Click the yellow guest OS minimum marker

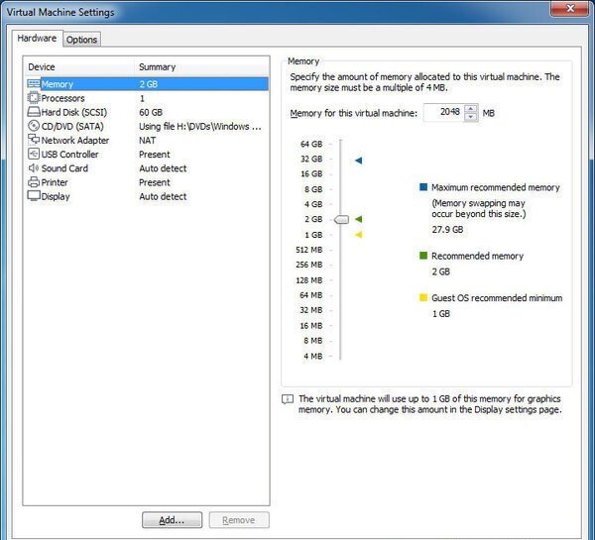pos(359,235)
